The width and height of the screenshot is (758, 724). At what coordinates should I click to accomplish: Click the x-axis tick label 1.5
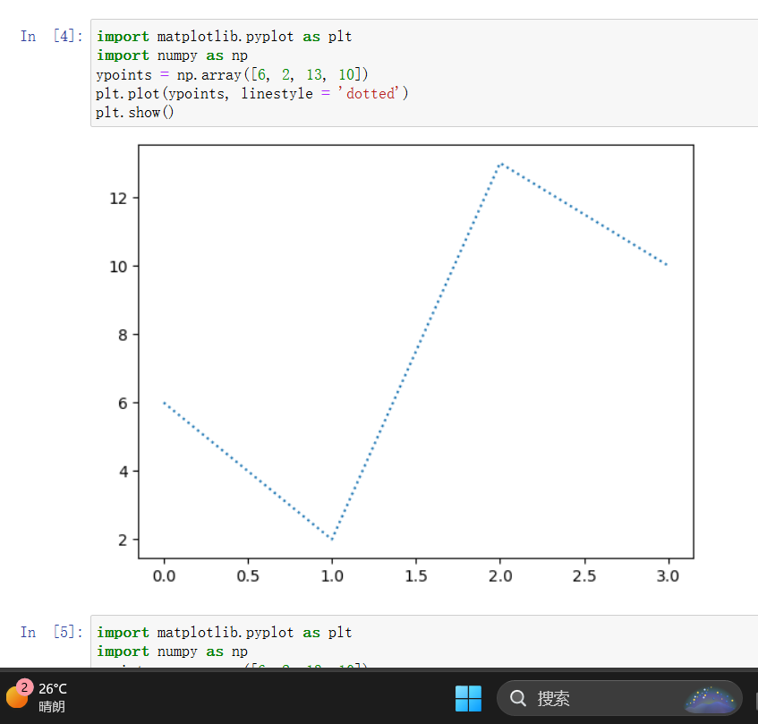click(416, 576)
